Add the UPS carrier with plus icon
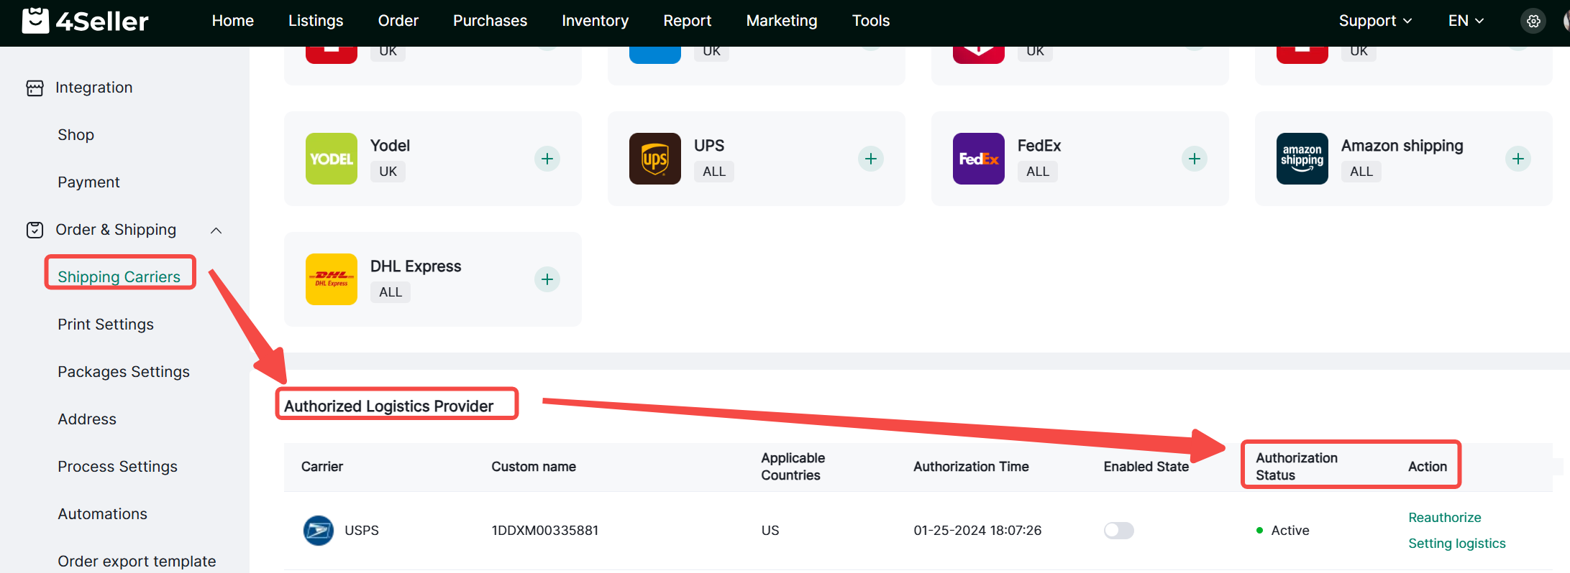The width and height of the screenshot is (1570, 573). pos(870,159)
